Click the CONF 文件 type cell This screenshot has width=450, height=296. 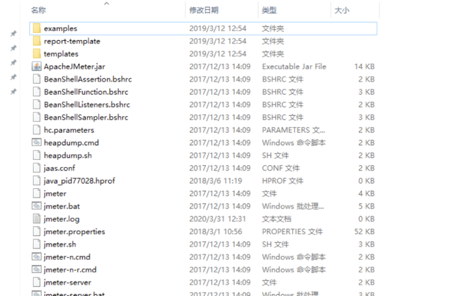pos(280,168)
